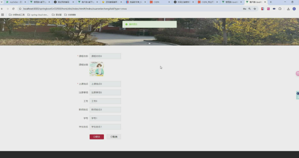Open the spring cloud bookmark folder

tap(38, 15)
